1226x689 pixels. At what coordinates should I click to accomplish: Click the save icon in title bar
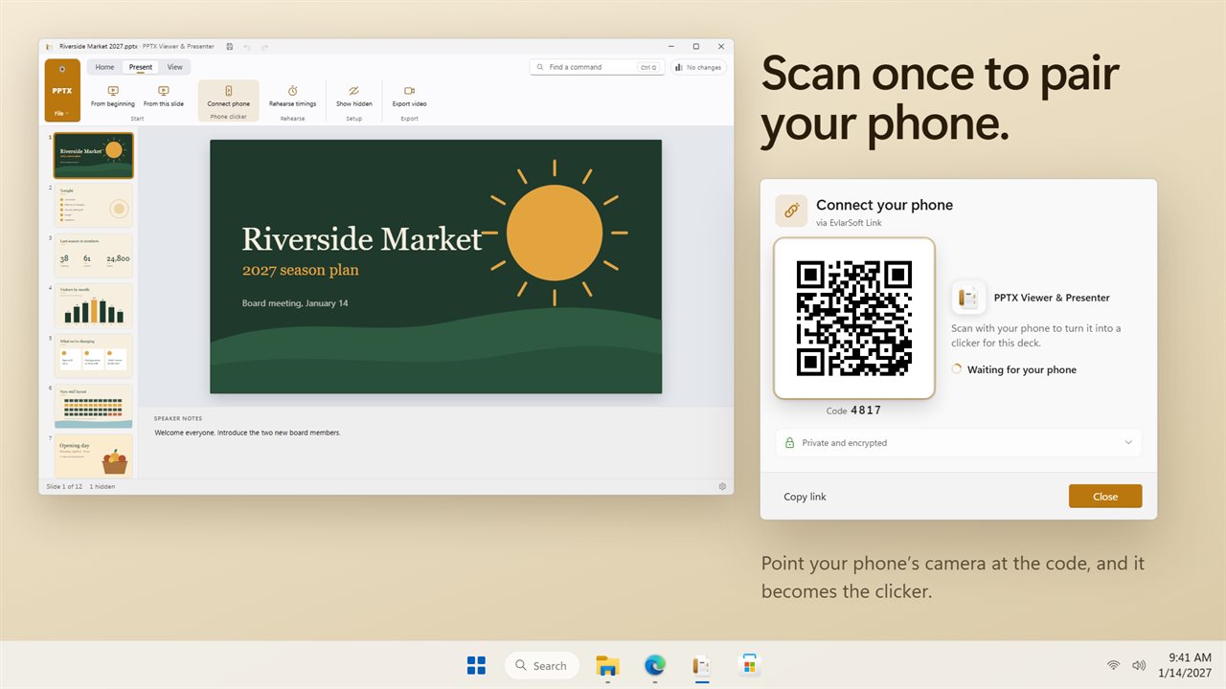[x=230, y=46]
